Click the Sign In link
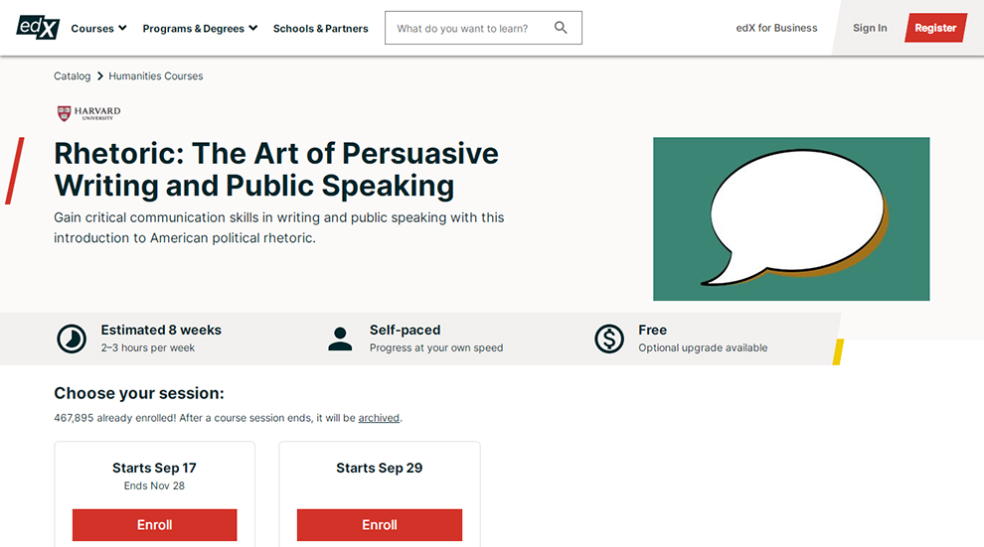The width and height of the screenshot is (984, 547). (870, 28)
